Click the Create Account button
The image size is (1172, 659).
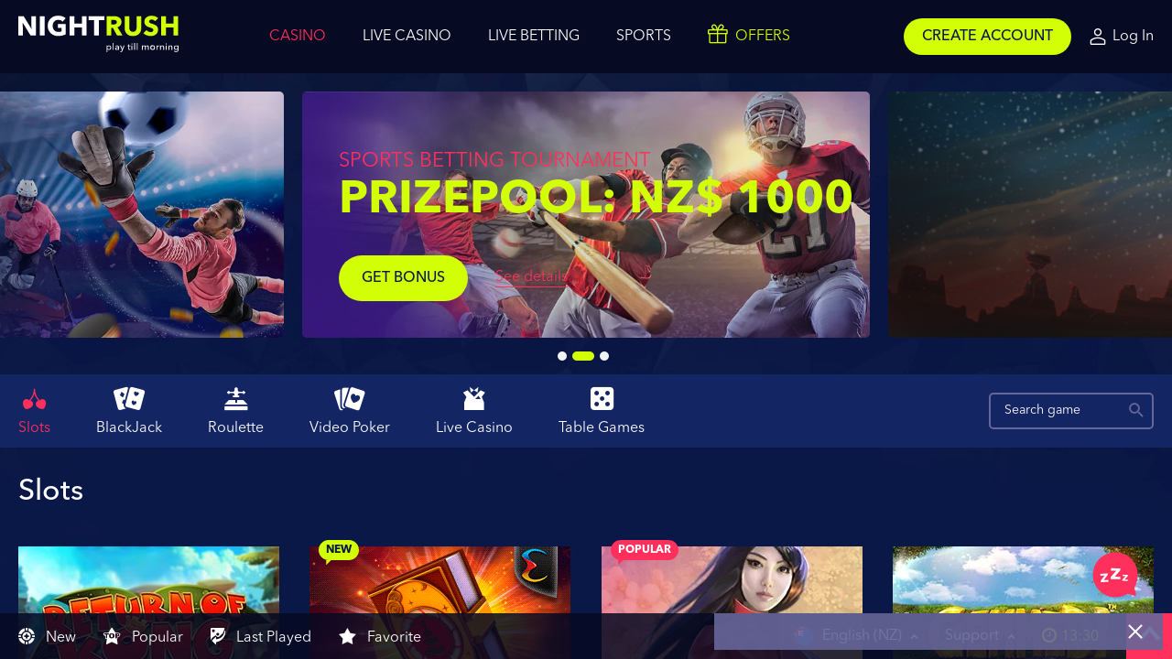coord(987,37)
